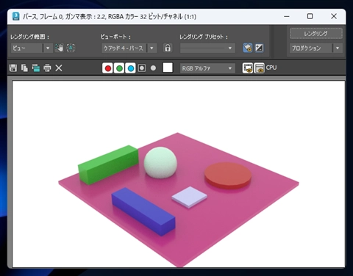353x276 pixels.
Task: Toggle the alpha channel display button
Action: pos(142,68)
